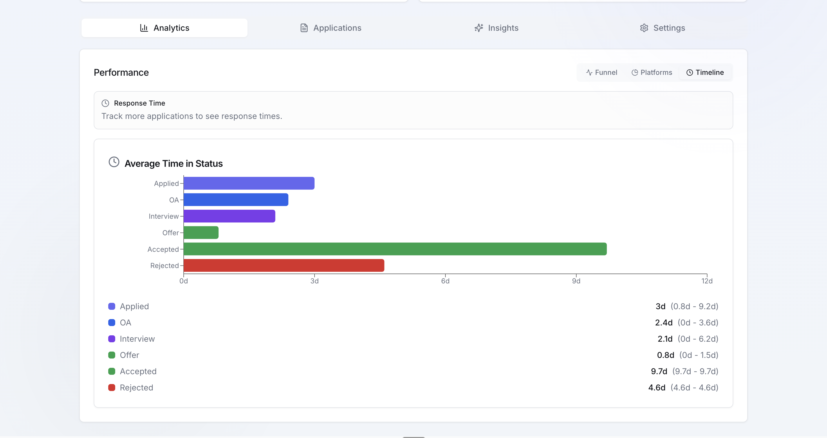Click the green Accepted bar in chart
The image size is (827, 438).
click(395, 249)
